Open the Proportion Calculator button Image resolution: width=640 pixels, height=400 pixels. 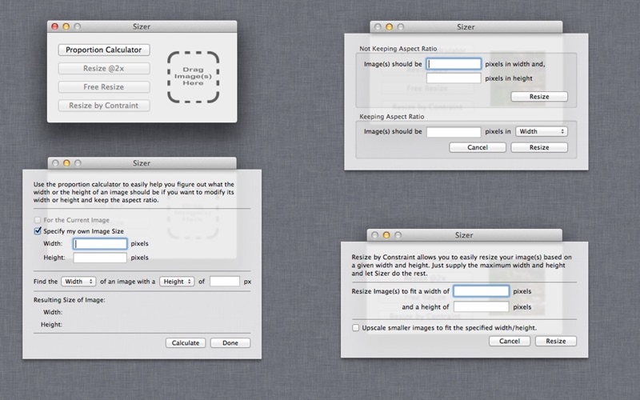click(104, 50)
